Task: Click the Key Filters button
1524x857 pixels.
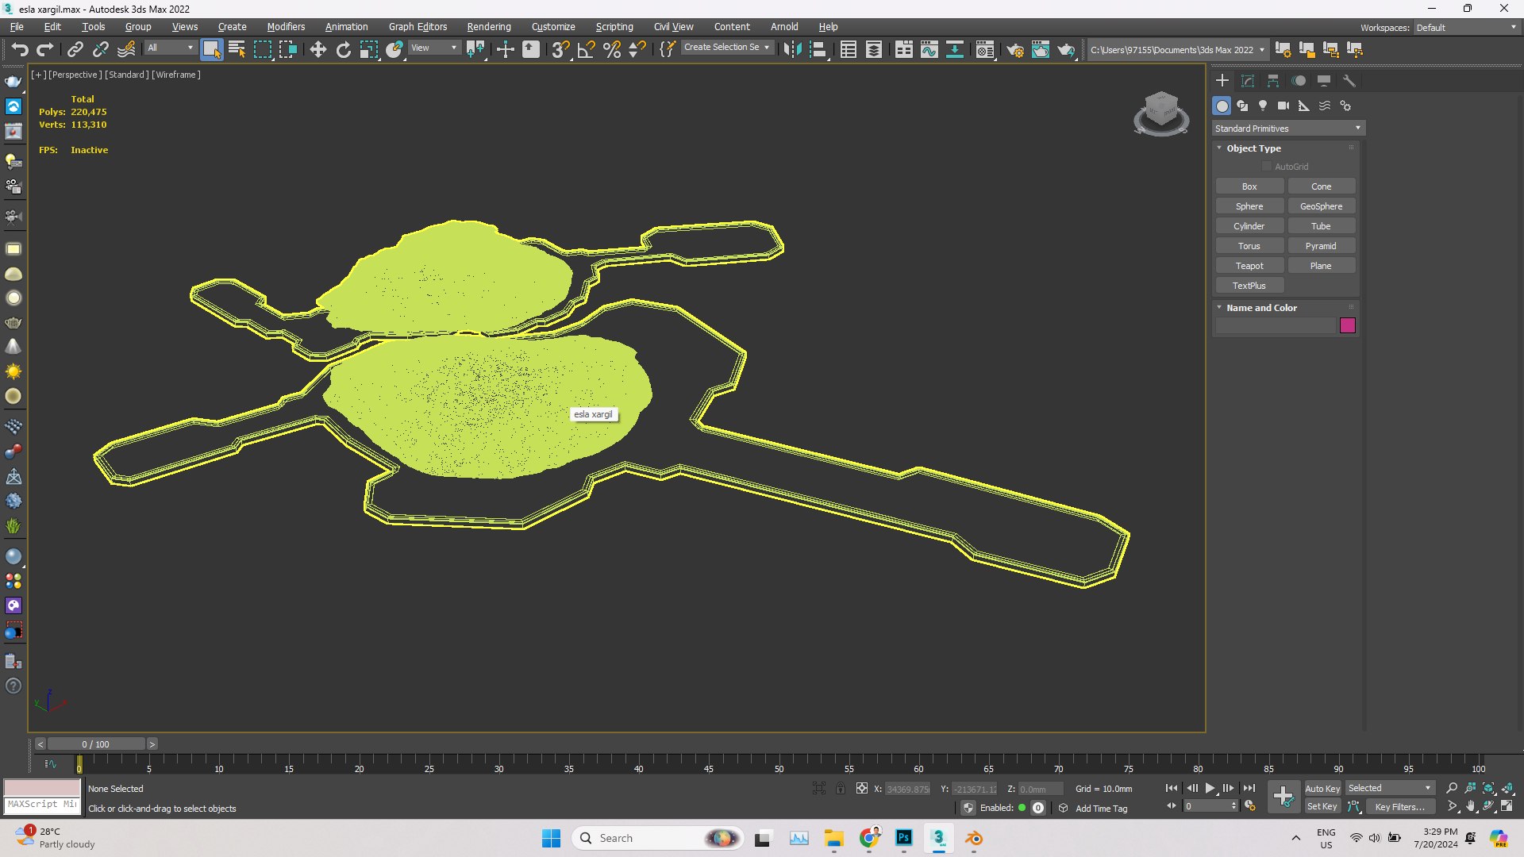Action: coord(1400,807)
